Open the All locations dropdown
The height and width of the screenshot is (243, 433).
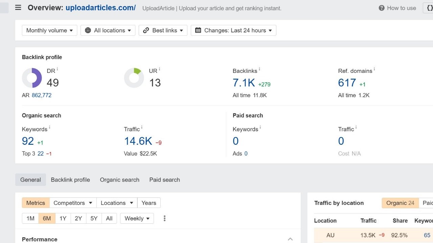pos(108,30)
